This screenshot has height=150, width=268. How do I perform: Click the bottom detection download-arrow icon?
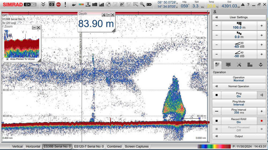click(88, 5)
